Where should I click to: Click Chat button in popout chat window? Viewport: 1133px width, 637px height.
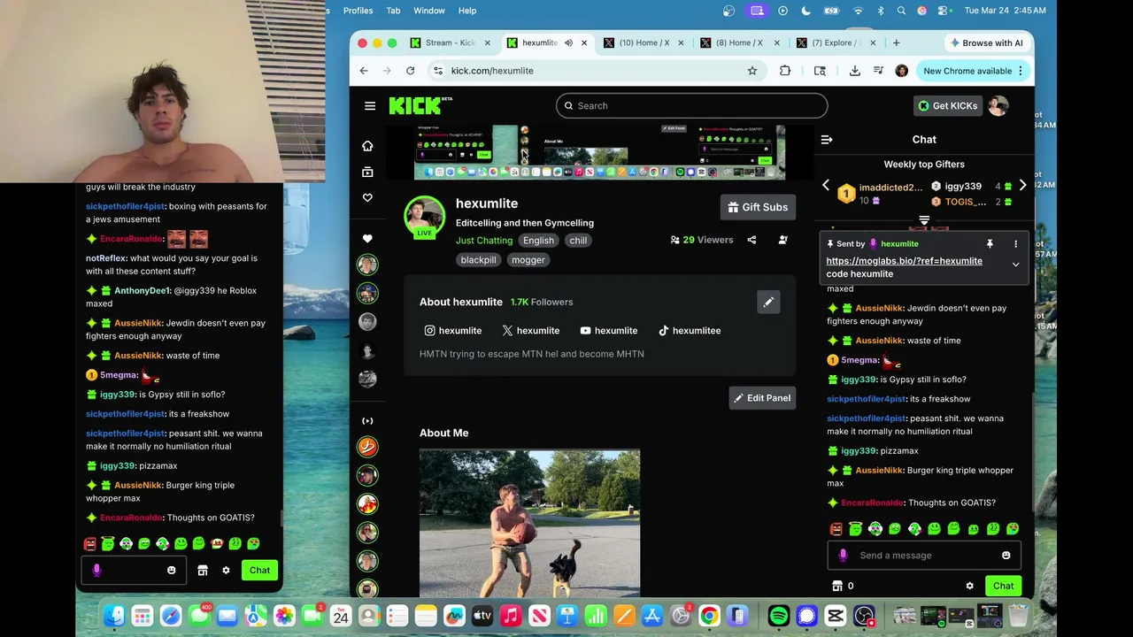[x=259, y=571]
